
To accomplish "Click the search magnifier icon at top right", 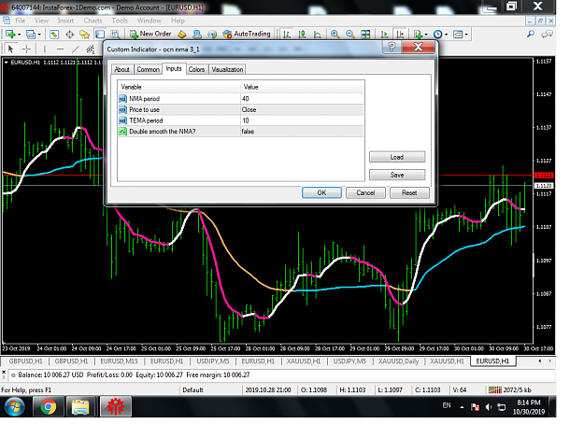I will (531, 35).
